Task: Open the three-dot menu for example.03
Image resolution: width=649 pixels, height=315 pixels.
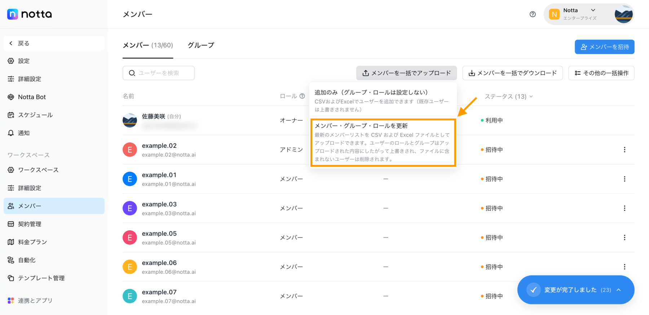Action: coord(624,208)
